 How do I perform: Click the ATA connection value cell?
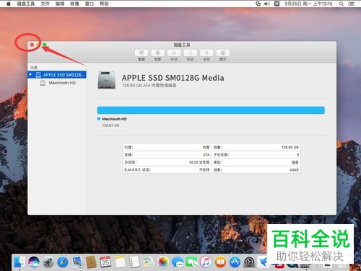pyautogui.click(x=206, y=155)
